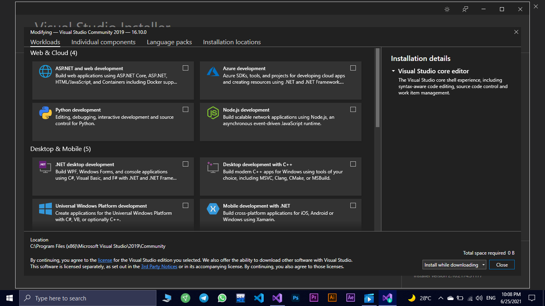Open Illustrator from the taskbar

tap(332, 298)
